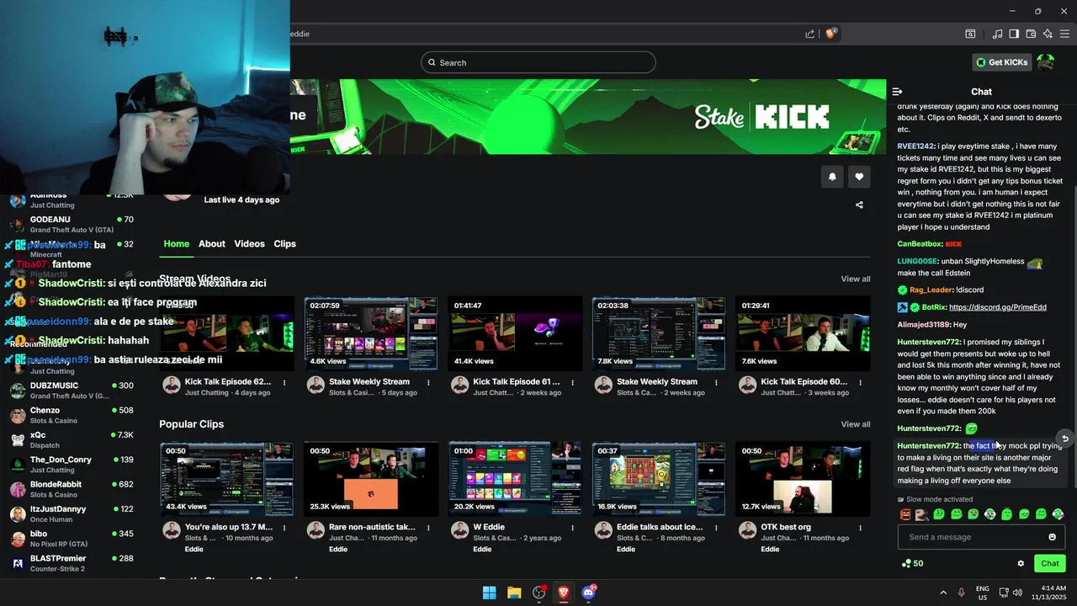Open options menu for Kick Talk Episode 60

(x=860, y=382)
